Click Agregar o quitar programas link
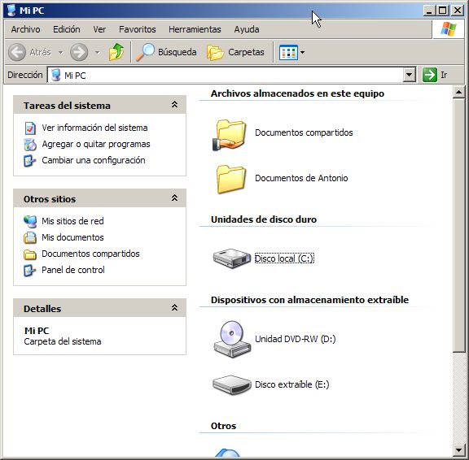This screenshot has width=469, height=460. point(96,144)
